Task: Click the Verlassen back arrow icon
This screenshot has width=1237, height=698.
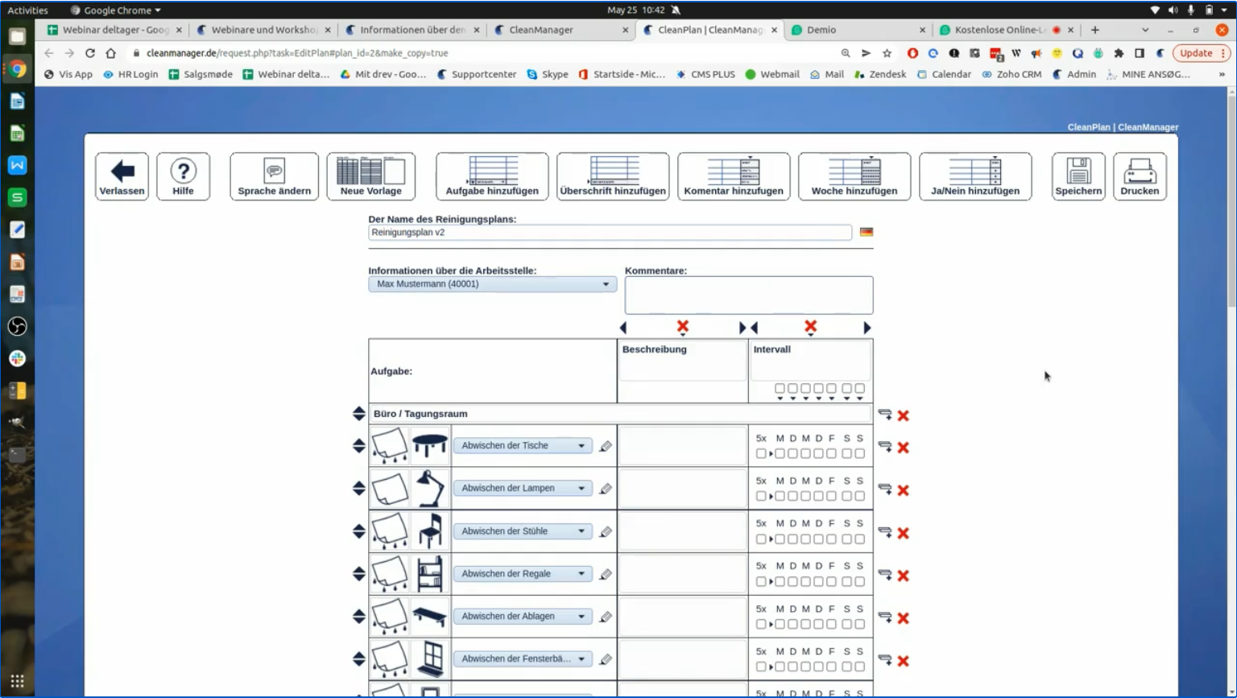Action: coord(121,170)
